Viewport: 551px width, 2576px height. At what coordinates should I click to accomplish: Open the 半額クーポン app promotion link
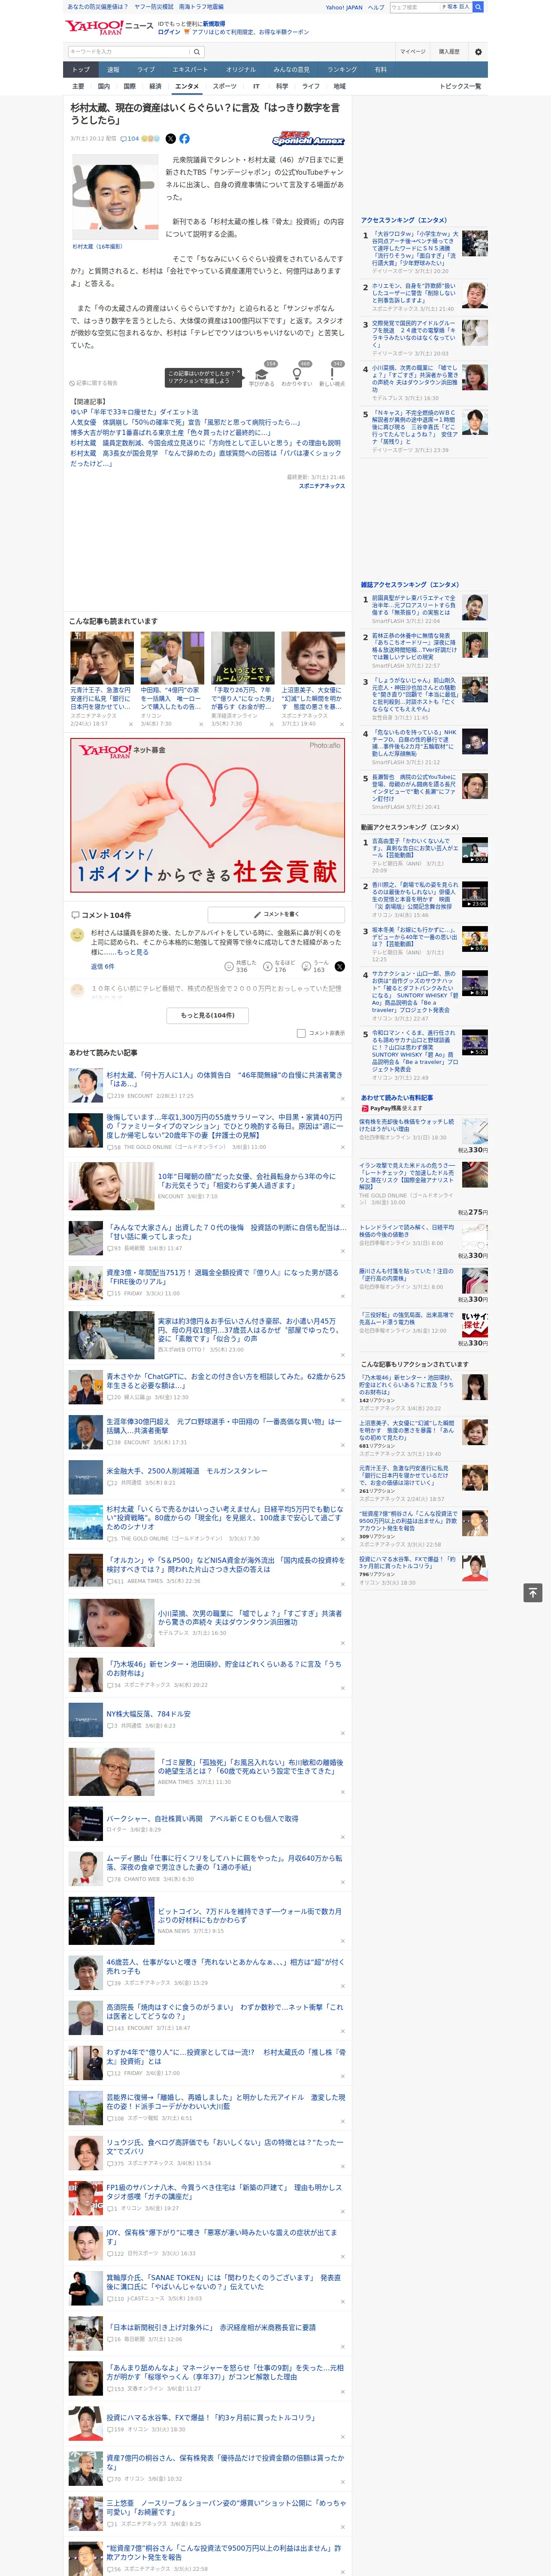(x=250, y=32)
